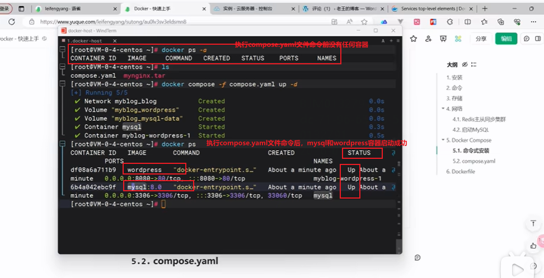Screen dimensions: 544x278
Task: Open the Yuque apps grid icon
Action: 458,39
